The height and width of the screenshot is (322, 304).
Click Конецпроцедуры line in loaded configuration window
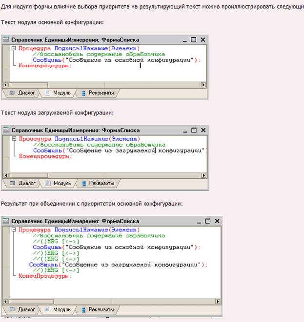tap(45, 156)
